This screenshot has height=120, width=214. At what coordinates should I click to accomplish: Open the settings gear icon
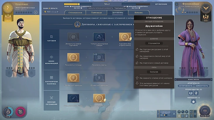tap(195, 114)
